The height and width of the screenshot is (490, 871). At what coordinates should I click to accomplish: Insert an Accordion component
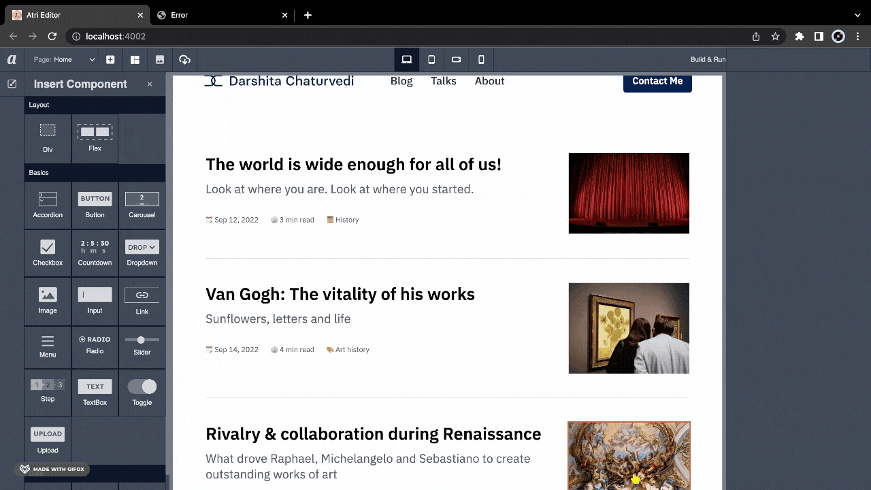(48, 205)
